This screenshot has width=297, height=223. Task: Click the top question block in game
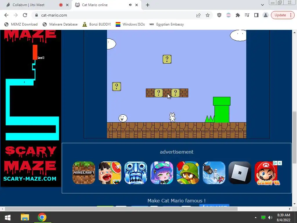point(167,59)
